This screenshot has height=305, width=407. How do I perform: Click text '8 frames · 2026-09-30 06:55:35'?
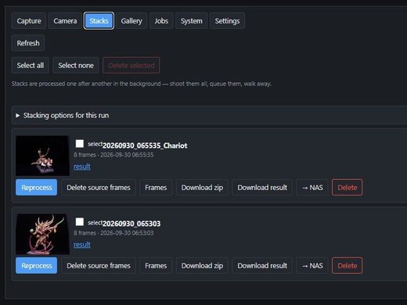click(x=113, y=155)
